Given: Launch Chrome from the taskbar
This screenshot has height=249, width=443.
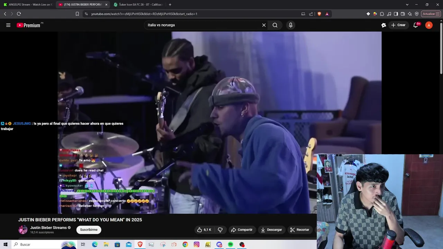Looking at the screenshot, I should click(x=185, y=245).
